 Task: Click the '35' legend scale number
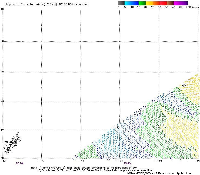(x=166, y=7)
